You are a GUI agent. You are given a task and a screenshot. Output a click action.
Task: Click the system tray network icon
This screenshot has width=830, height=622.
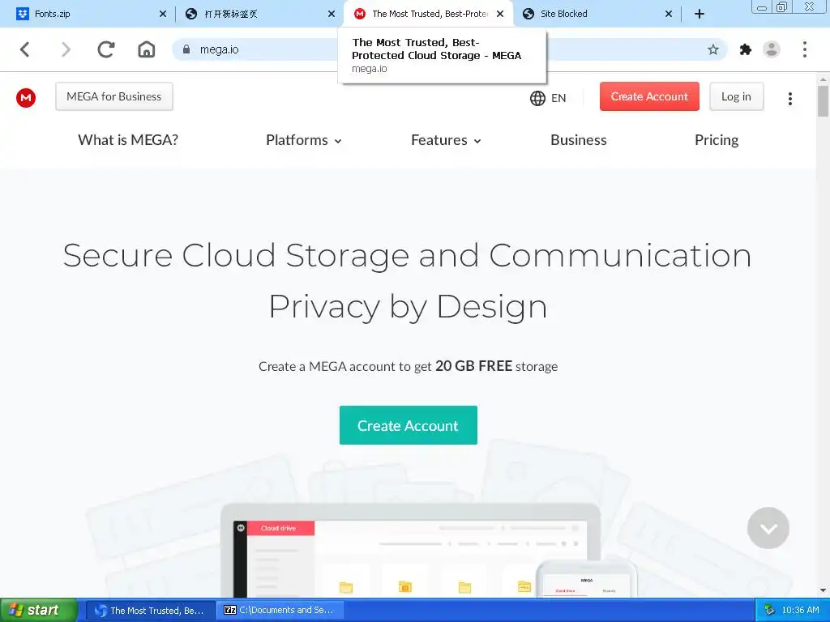pos(769,611)
